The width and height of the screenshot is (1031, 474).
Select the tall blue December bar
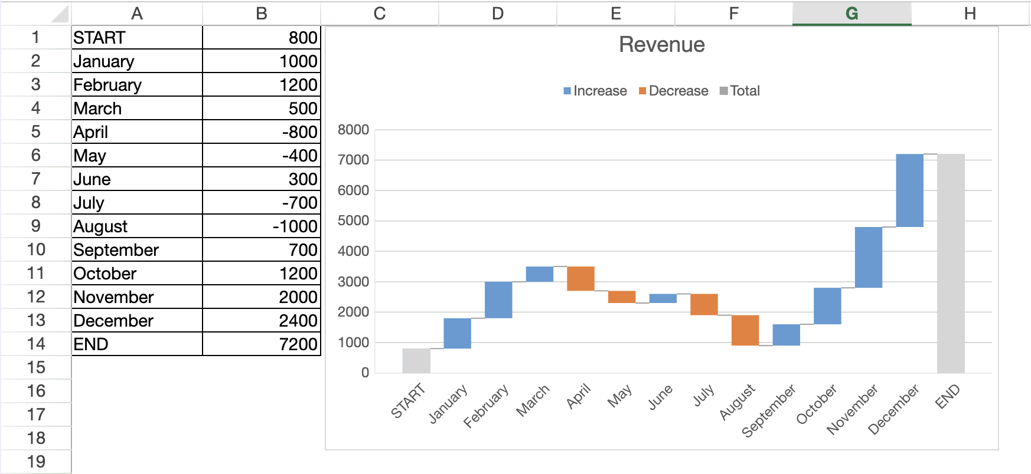(909, 190)
